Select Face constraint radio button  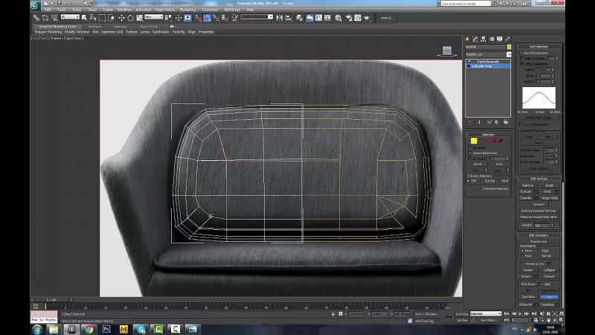pyautogui.click(x=523, y=255)
